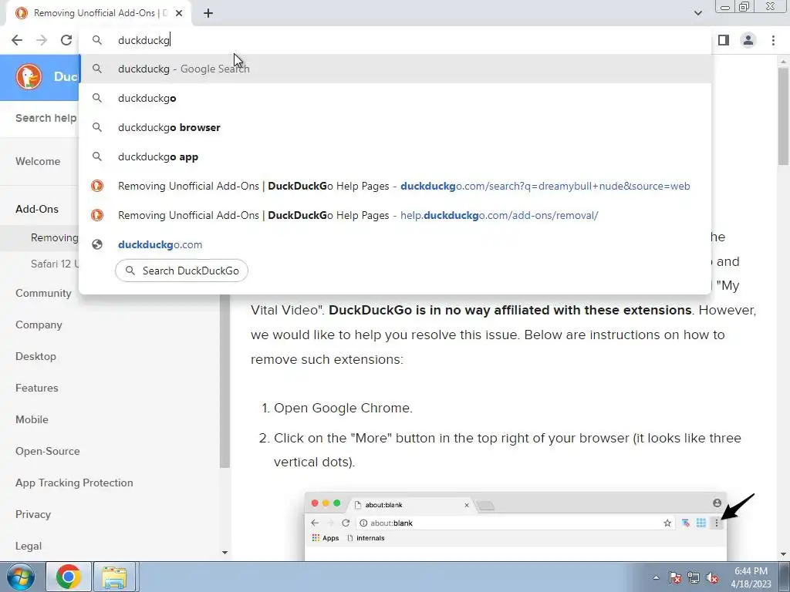Select the 'duckduckg - Google Search' suggestion
This screenshot has height=592, width=790.
click(x=395, y=69)
